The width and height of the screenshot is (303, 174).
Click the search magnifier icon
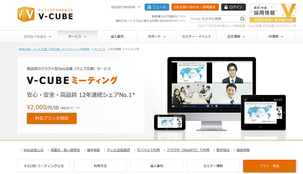pos(242,19)
